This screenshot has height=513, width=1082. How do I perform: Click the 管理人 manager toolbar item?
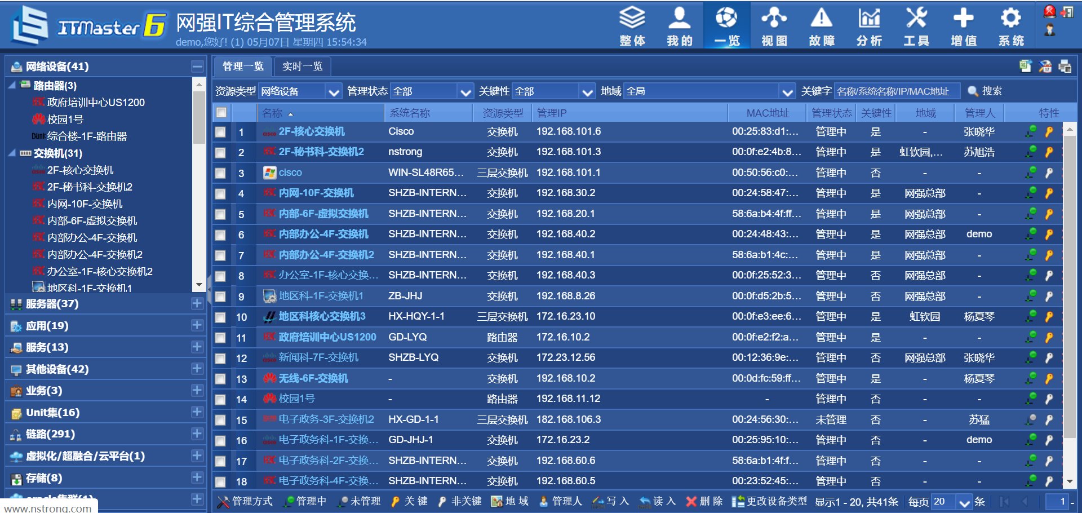560,501
